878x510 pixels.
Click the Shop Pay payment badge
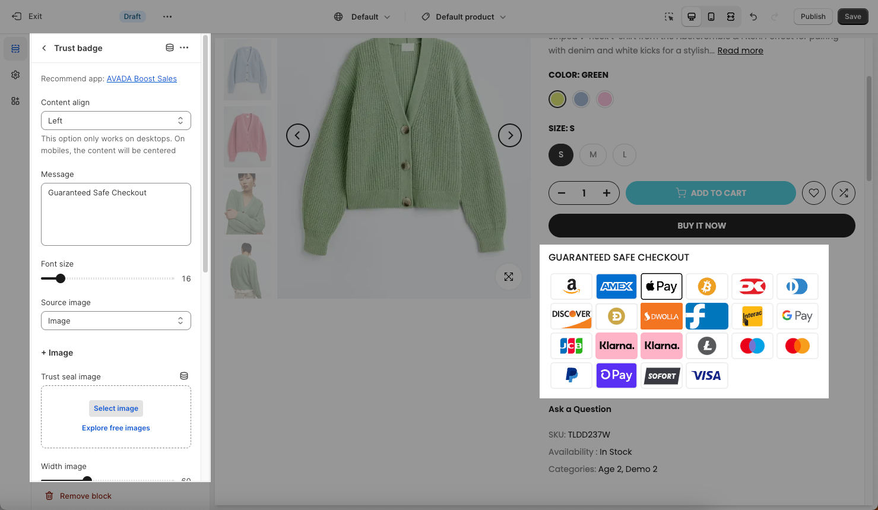pyautogui.click(x=616, y=375)
